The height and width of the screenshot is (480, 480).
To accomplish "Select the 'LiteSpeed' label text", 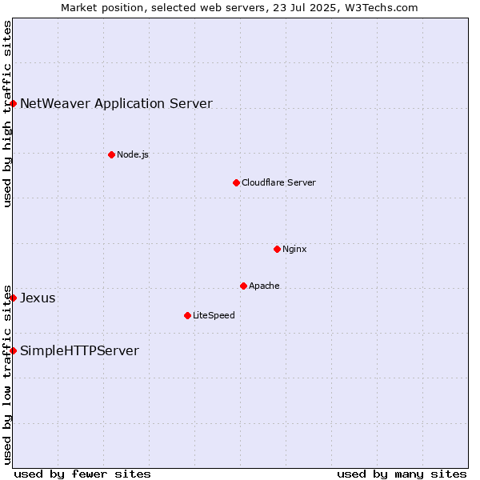I will (214, 315).
